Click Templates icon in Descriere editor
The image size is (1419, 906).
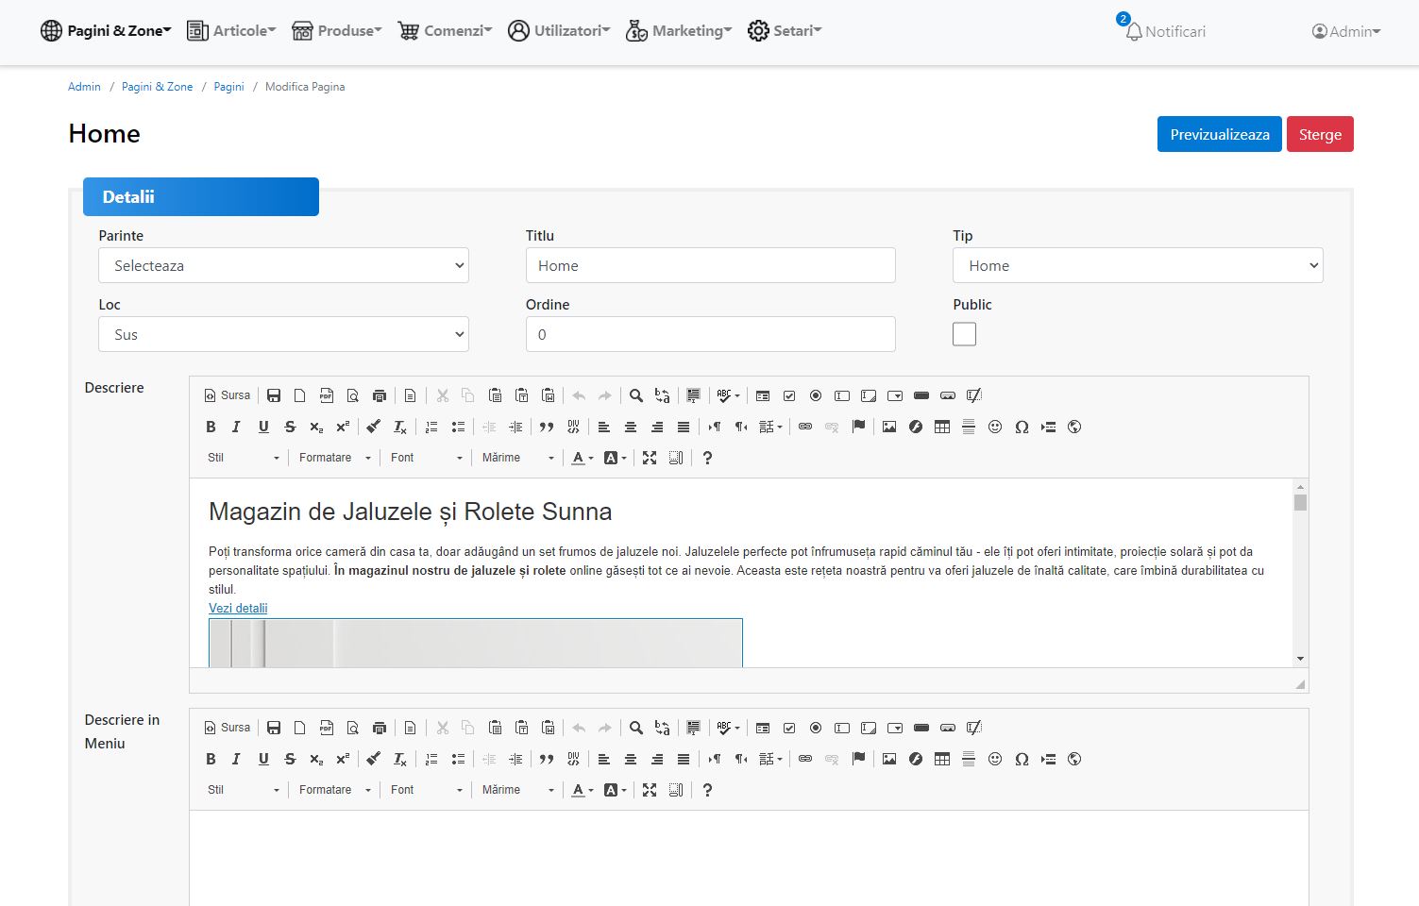[410, 395]
